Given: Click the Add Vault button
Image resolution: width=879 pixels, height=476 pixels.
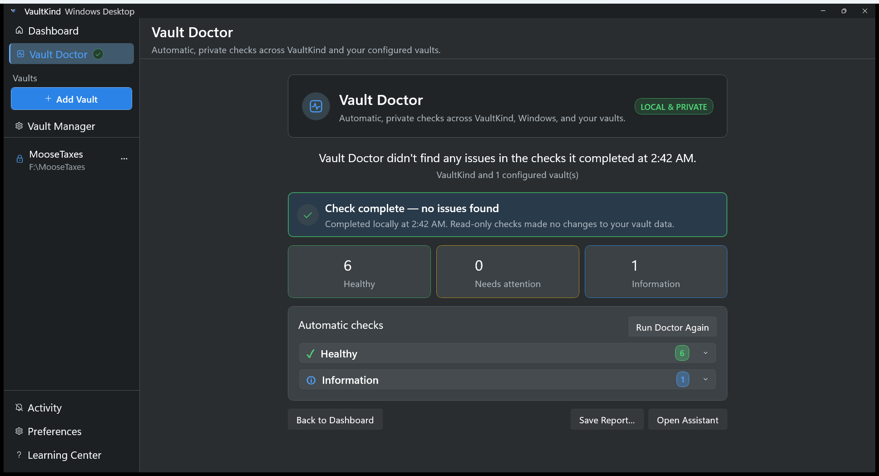Looking at the screenshot, I should (71, 99).
